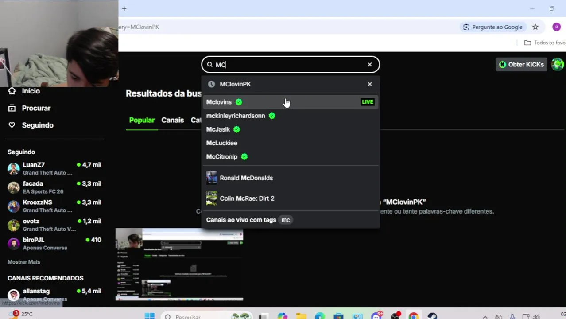The image size is (566, 319).
Task: Open followed channel facada
Action: (x=54, y=187)
